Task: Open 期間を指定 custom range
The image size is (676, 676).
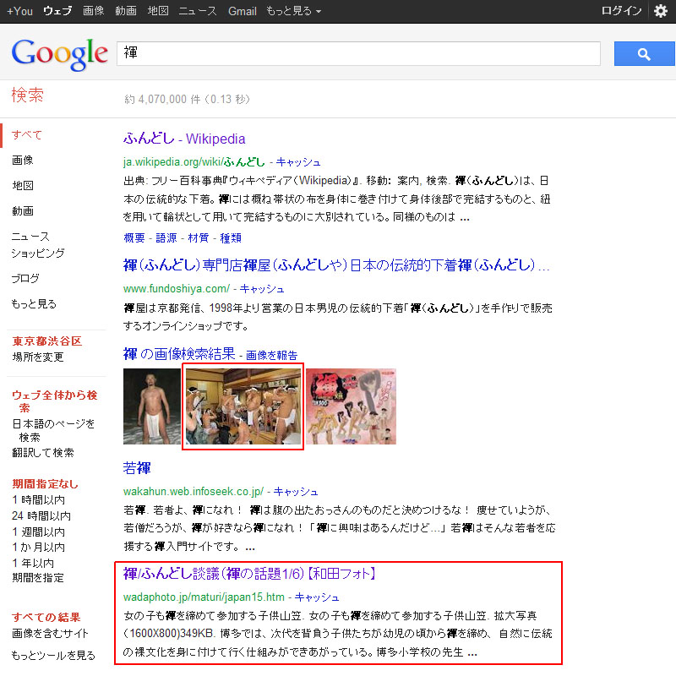Action: (38, 578)
